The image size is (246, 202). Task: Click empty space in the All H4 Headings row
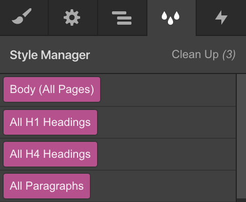166,154
